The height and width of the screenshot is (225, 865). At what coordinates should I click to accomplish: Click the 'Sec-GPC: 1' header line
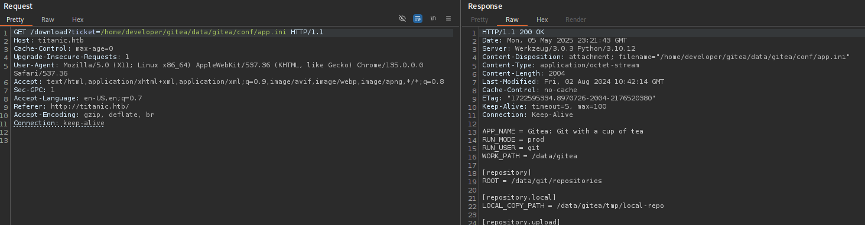tap(34, 90)
